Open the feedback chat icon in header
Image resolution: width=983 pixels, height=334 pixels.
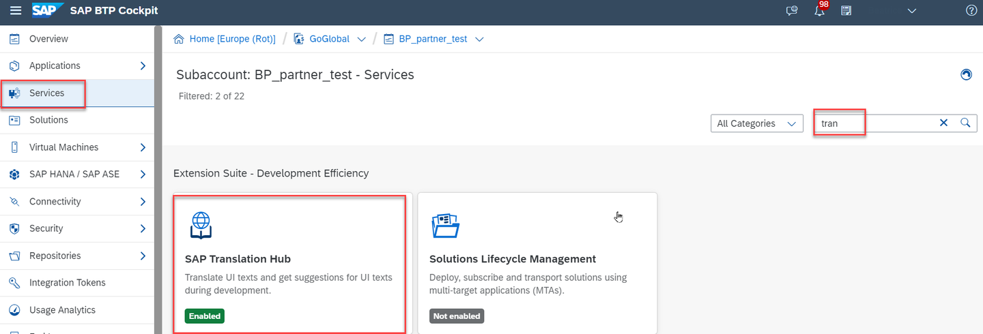pos(792,10)
